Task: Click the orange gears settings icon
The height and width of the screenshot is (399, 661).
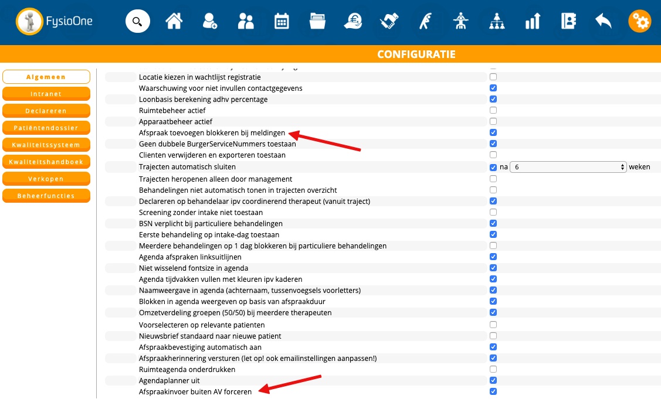Action: point(639,22)
